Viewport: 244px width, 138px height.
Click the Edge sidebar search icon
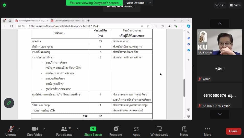point(189,32)
